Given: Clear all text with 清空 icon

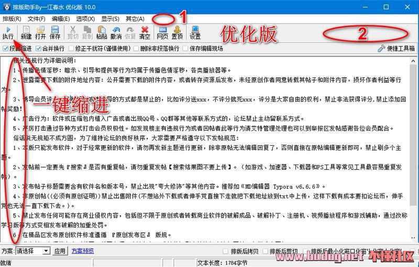Looking at the screenshot, I should 145,33.
